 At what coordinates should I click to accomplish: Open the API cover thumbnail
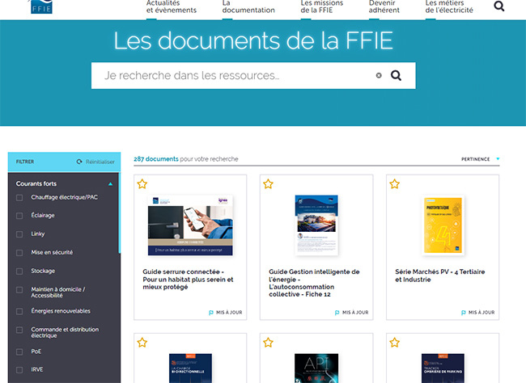tap(316, 368)
